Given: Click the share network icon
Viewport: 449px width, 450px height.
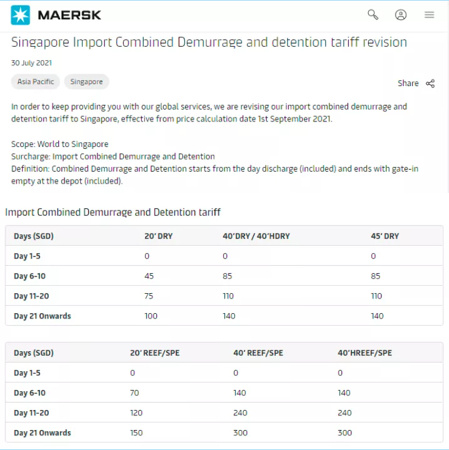Looking at the screenshot, I should 430,83.
